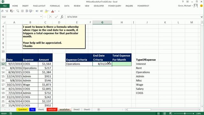Open the FORMULAS ribbon tab
The image size is (204, 115).
click(x=55, y=6)
